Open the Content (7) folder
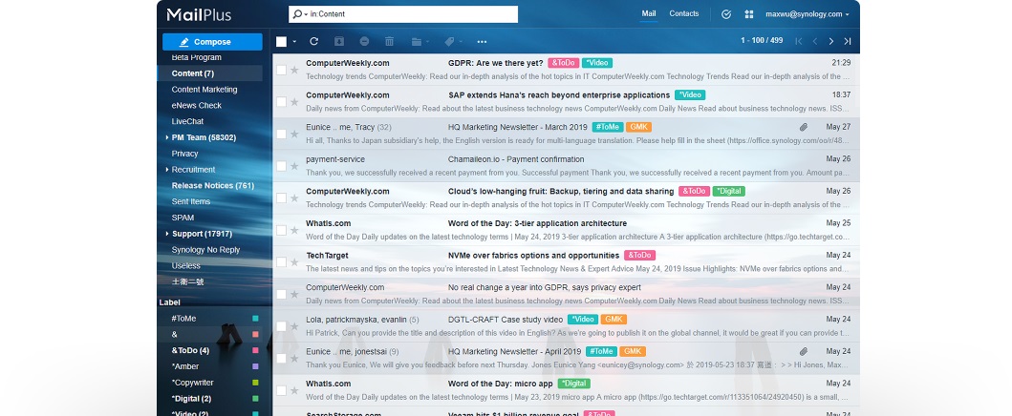Screen dimensions: 1012x416 209,73
